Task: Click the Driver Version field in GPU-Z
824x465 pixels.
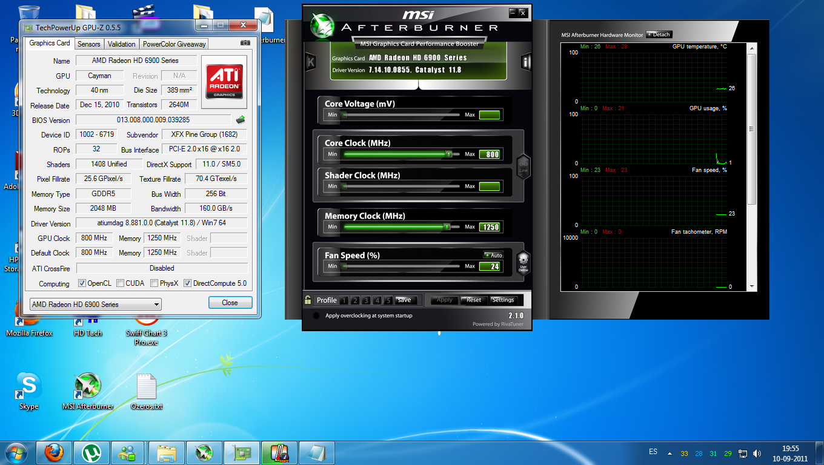Action: [x=161, y=223]
